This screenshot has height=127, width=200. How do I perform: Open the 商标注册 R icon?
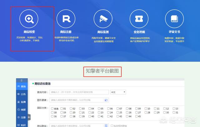pos(66,19)
